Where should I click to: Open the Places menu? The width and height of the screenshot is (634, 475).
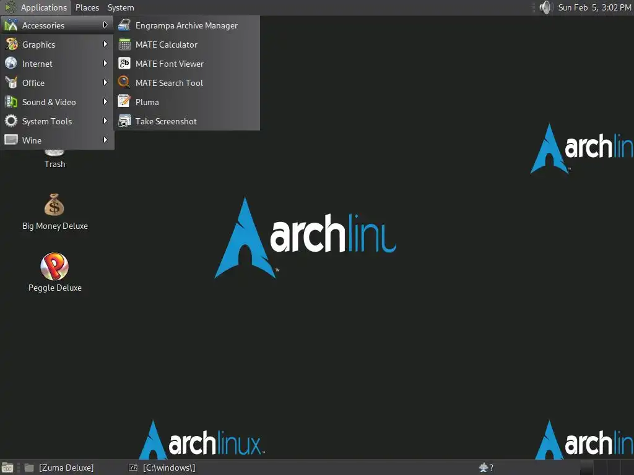tap(87, 7)
